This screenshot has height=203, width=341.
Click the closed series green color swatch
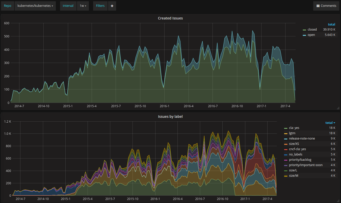(304, 30)
